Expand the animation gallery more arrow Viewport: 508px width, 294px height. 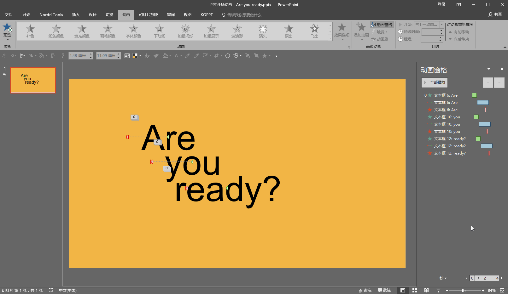tap(330, 38)
